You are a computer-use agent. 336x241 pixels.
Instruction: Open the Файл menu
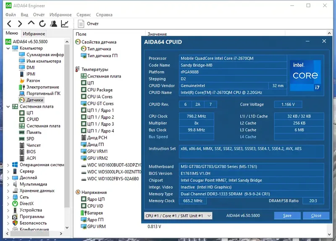pos(10,15)
